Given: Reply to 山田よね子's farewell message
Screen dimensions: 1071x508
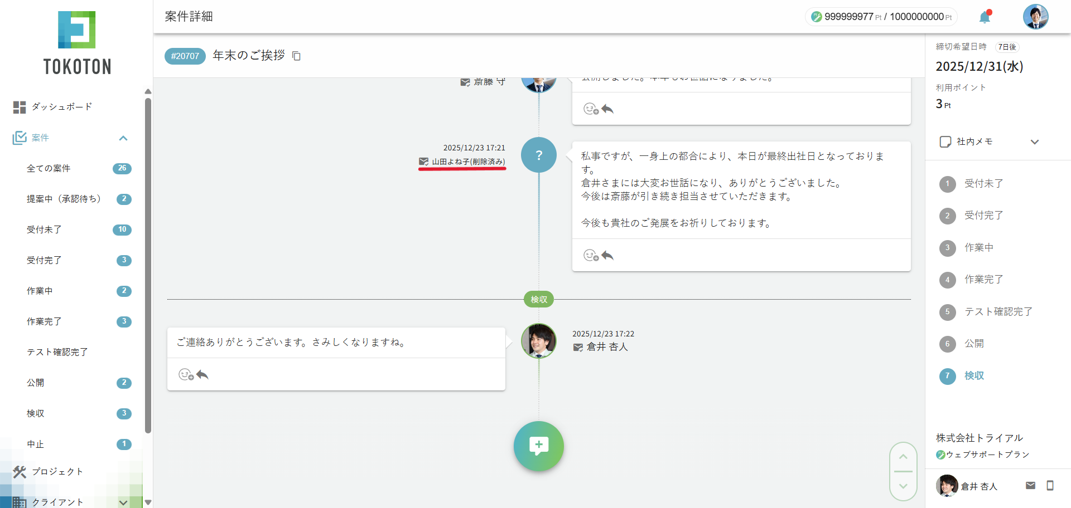Looking at the screenshot, I should click(607, 256).
